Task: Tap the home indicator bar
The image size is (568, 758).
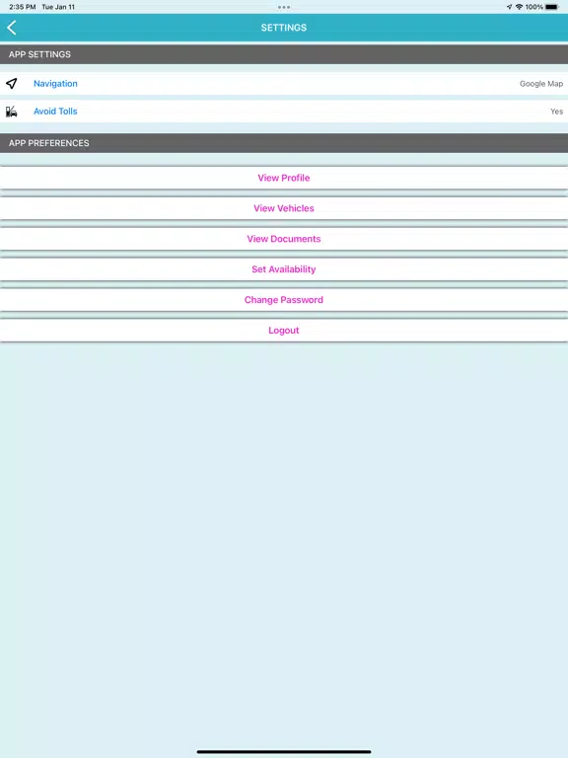Action: [284, 752]
